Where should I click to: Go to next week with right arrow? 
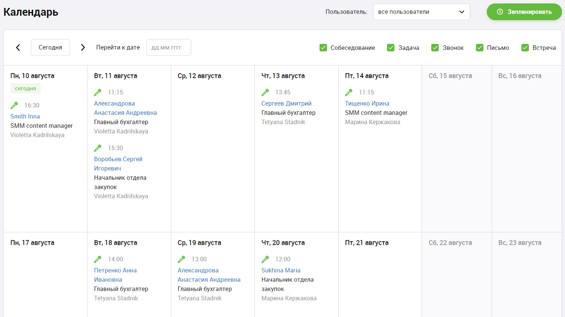[x=83, y=48]
